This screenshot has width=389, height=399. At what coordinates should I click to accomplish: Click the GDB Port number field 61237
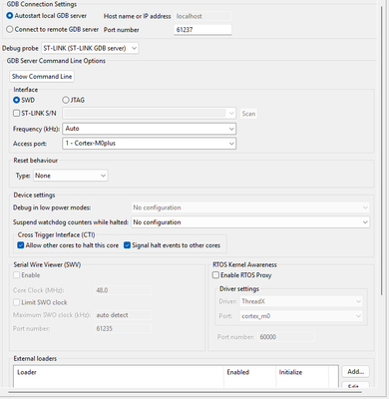pos(202,30)
